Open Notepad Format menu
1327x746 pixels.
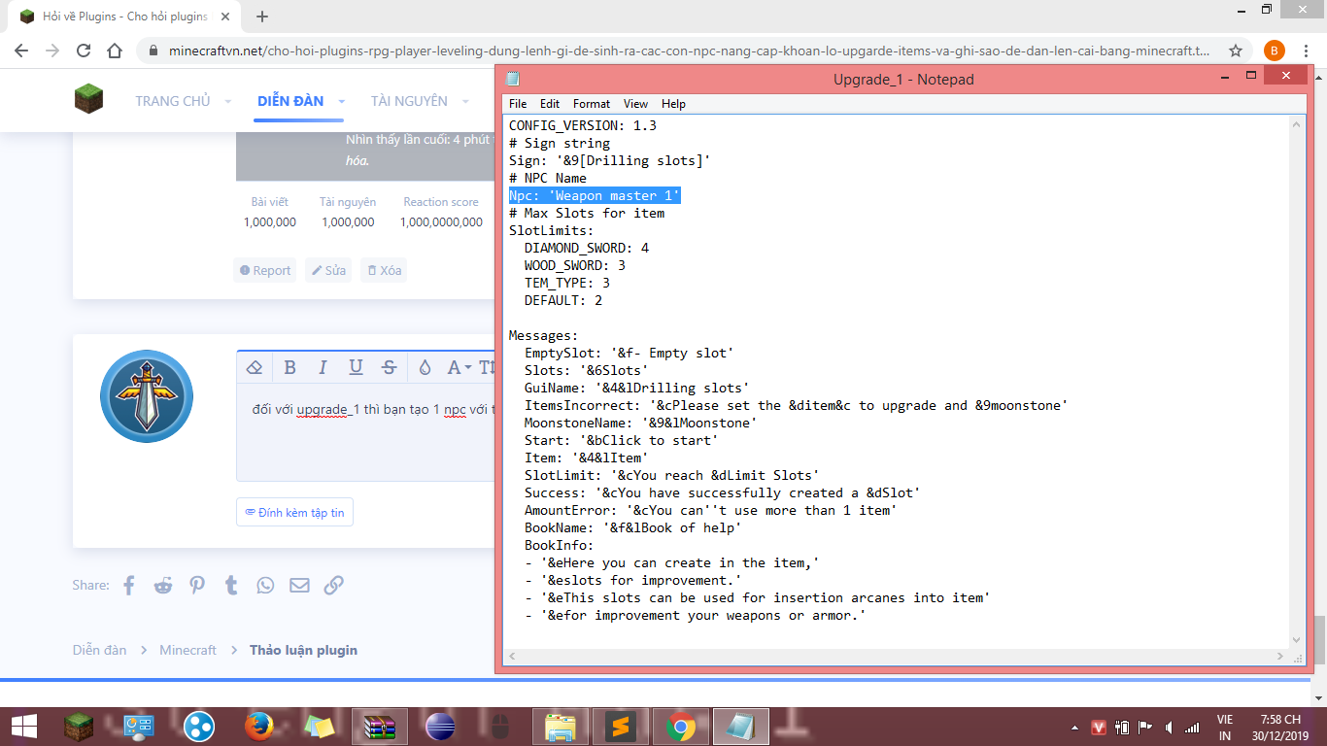point(592,104)
